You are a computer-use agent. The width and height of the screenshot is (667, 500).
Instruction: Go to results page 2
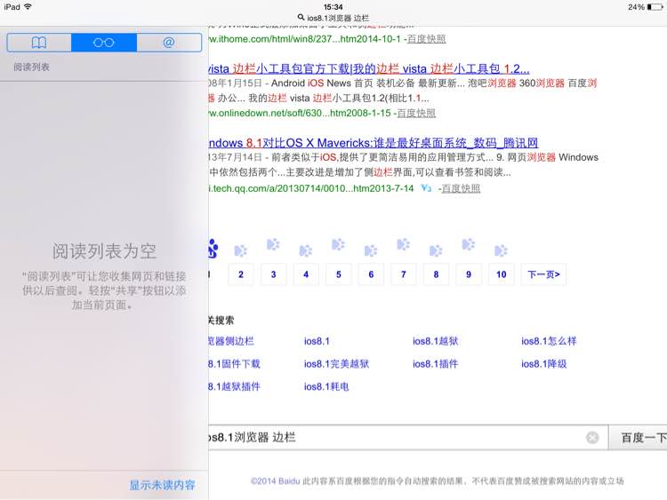[241, 274]
